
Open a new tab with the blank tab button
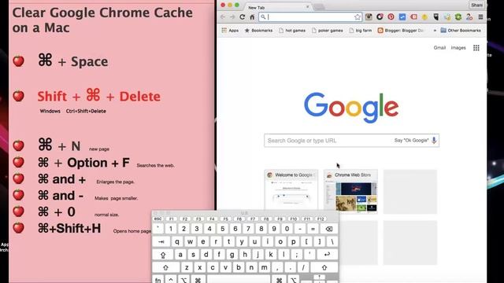319,7
